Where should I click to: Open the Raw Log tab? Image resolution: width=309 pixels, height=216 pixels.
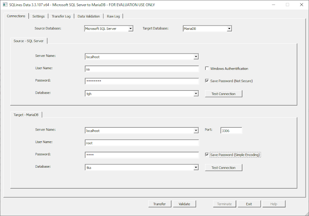pyautogui.click(x=113, y=16)
